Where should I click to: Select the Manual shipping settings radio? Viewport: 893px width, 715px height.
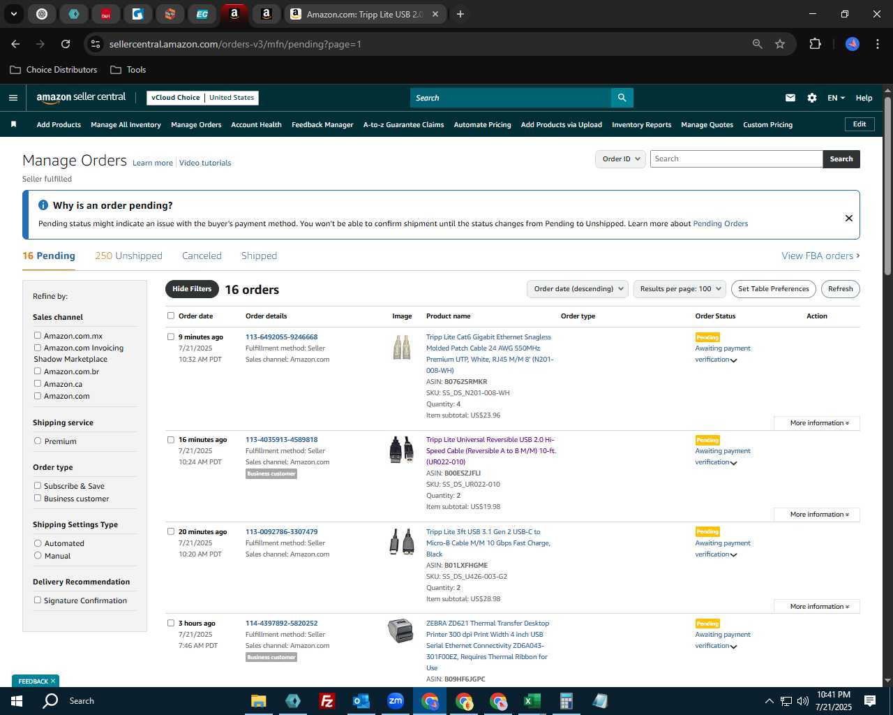click(x=38, y=555)
